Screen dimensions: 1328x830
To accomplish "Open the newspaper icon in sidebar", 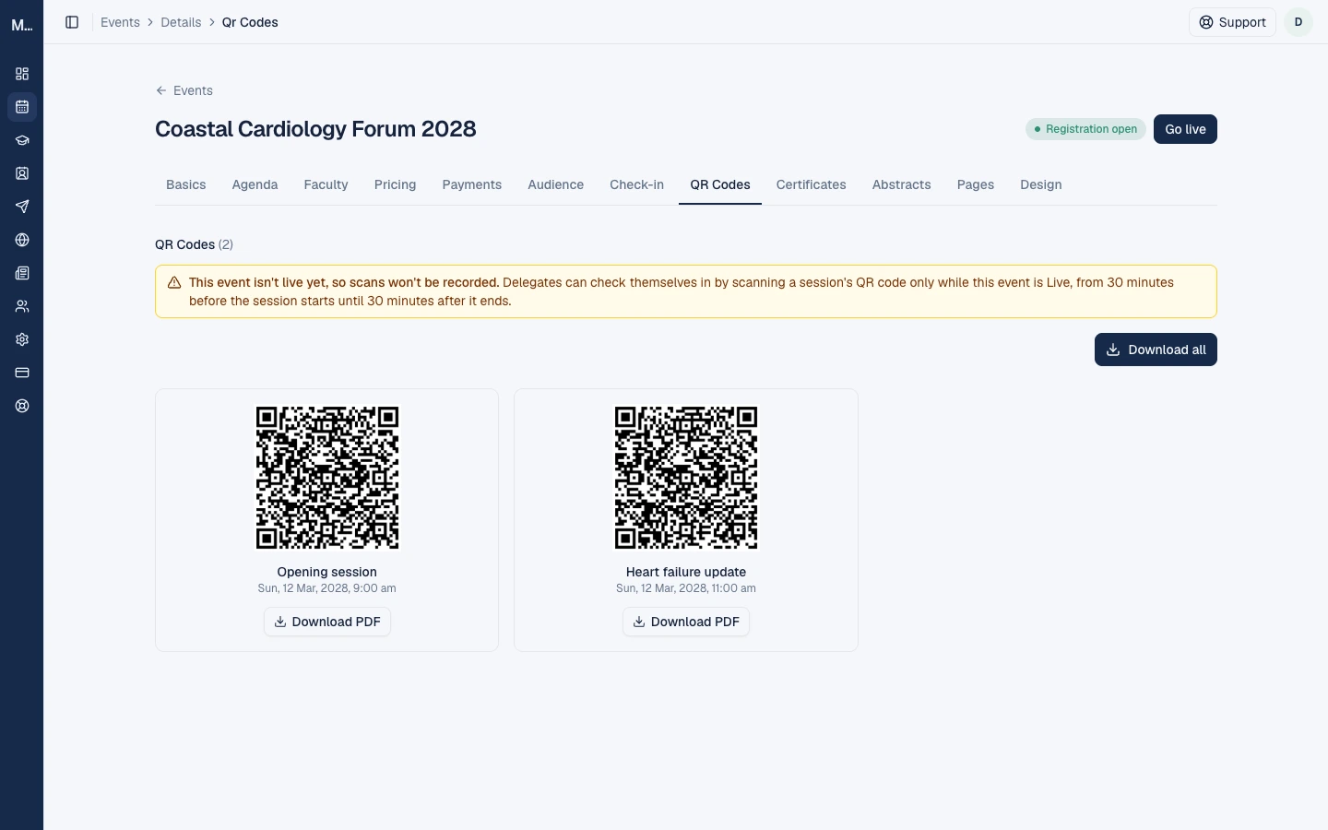I will click(22, 273).
